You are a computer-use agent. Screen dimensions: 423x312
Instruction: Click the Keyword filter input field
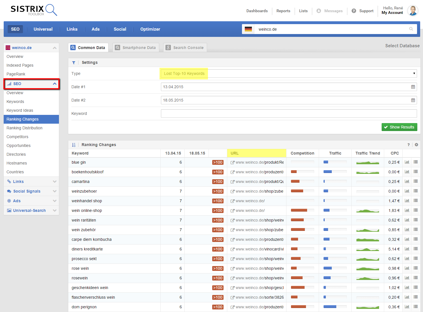(x=288, y=113)
